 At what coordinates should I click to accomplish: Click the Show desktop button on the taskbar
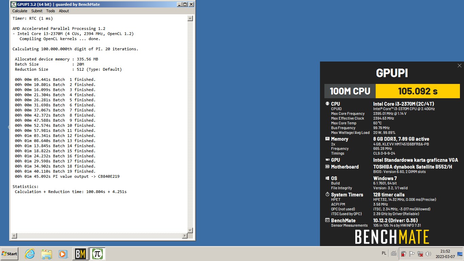[460, 254]
